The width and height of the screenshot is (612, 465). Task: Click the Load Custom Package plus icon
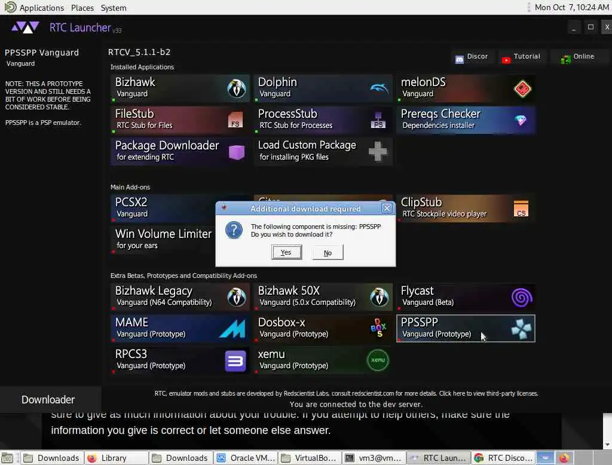[378, 151]
